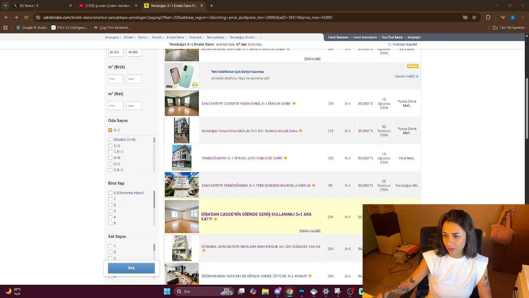Open the printer app on the taskbar
529x298 pixels.
[314, 291]
